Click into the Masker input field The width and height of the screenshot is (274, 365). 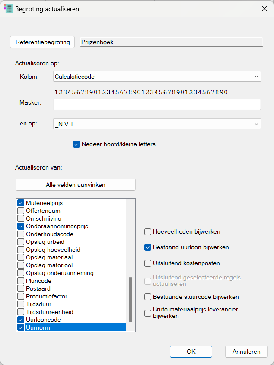[157, 105]
